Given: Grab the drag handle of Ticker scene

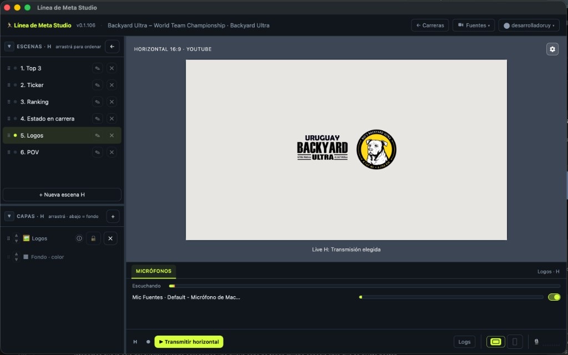Looking at the screenshot, I should click(x=9, y=85).
